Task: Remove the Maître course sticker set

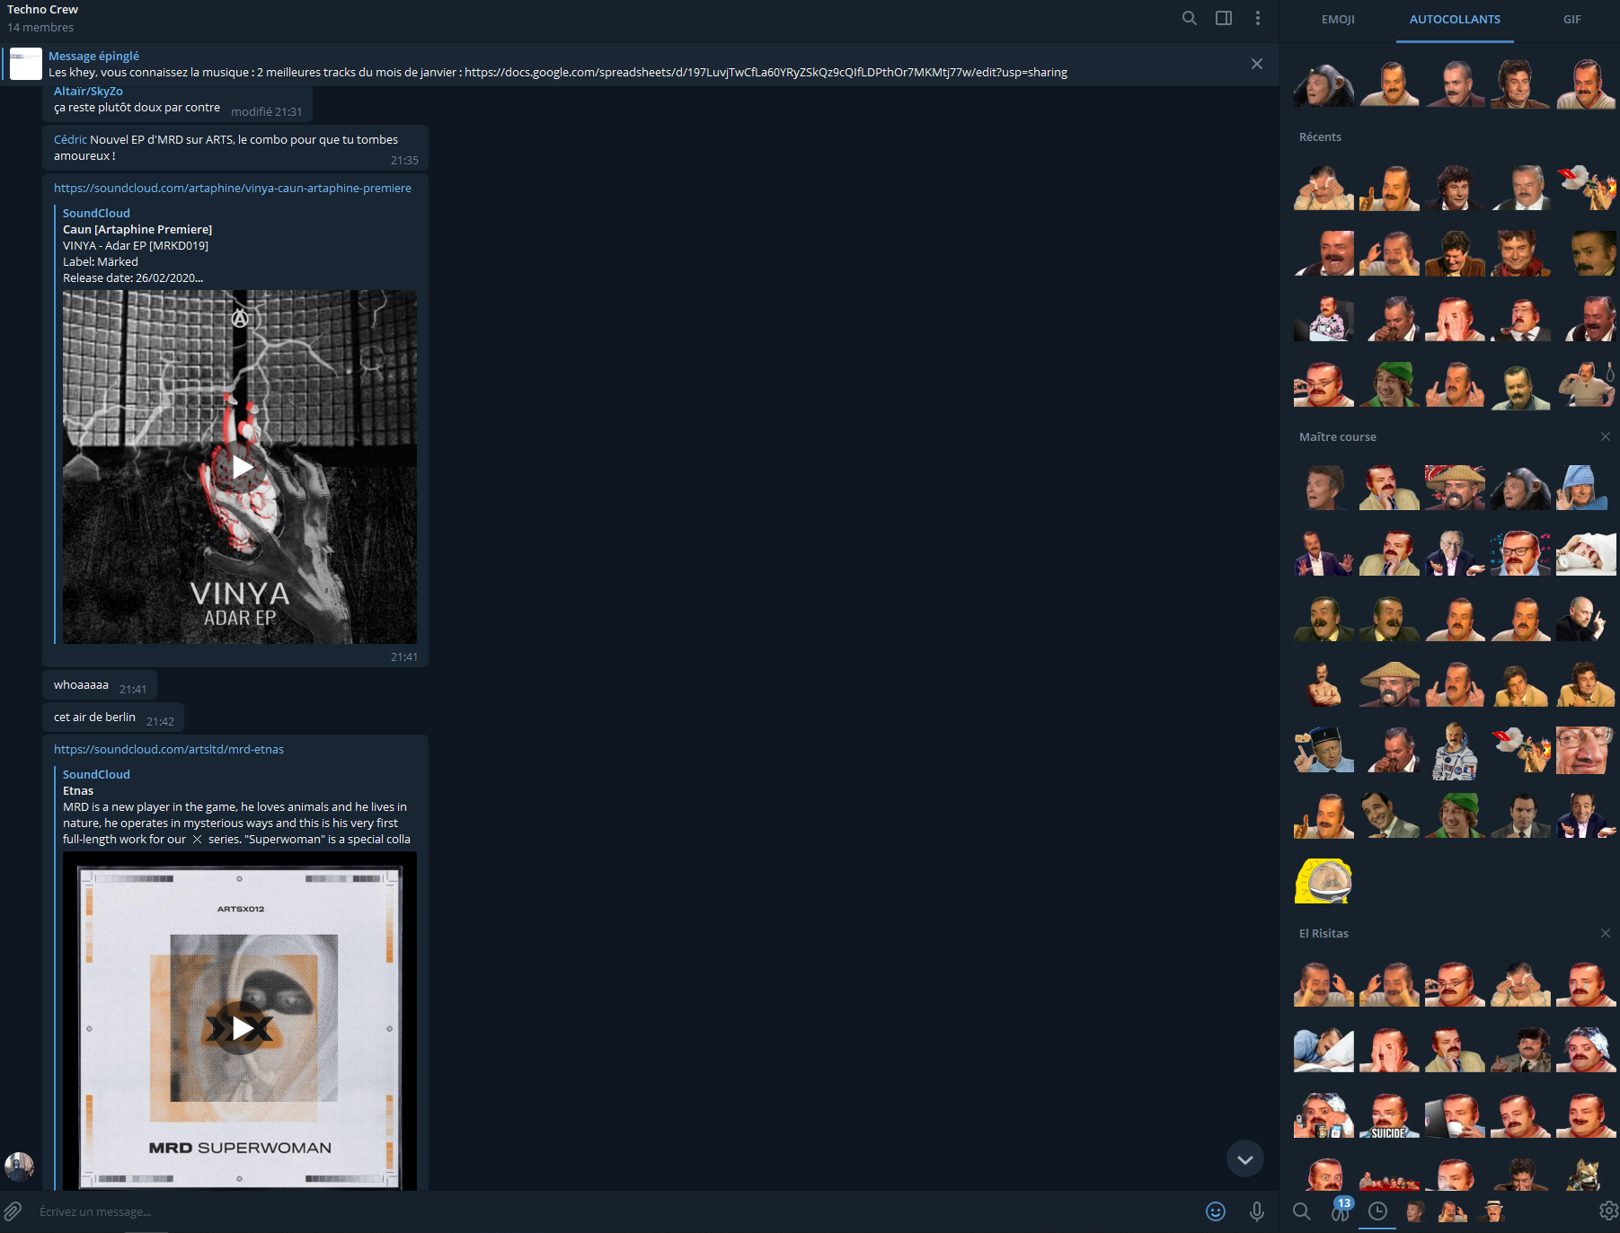Action: pyautogui.click(x=1606, y=436)
